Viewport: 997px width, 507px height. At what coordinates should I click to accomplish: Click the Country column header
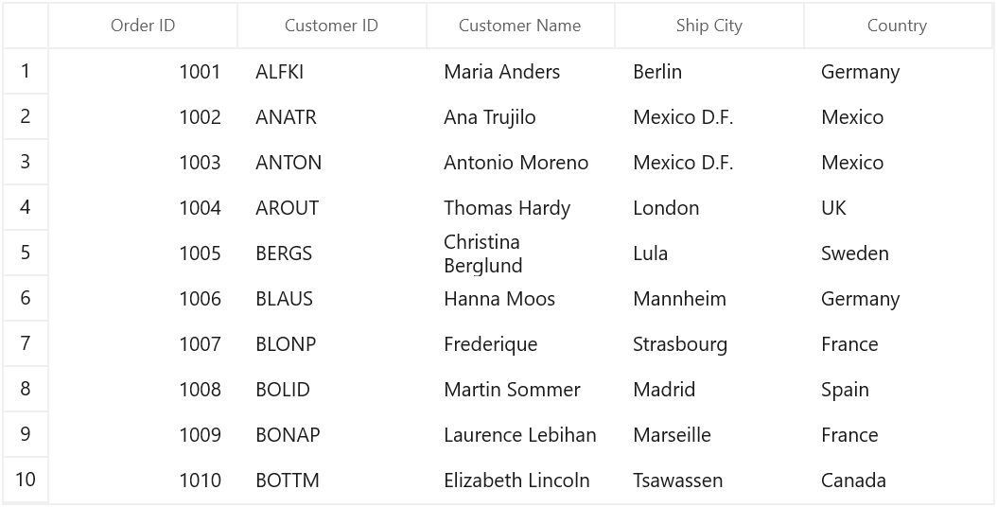click(x=897, y=26)
